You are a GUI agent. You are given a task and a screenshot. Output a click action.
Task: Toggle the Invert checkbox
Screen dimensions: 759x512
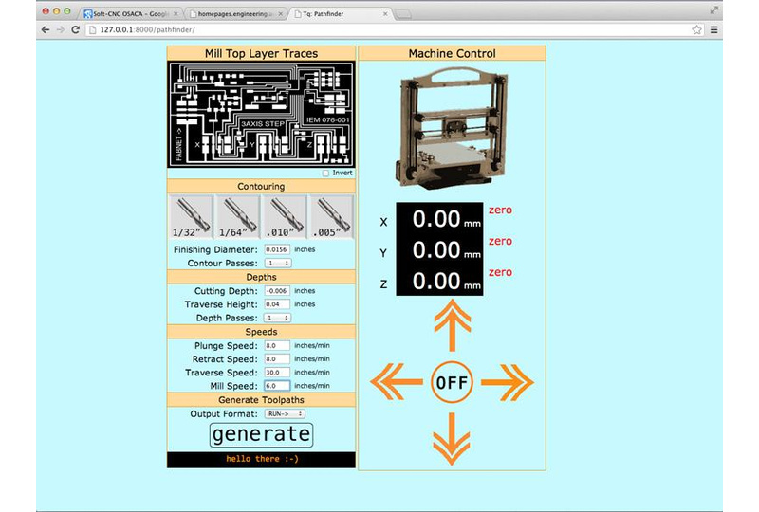[326, 174]
